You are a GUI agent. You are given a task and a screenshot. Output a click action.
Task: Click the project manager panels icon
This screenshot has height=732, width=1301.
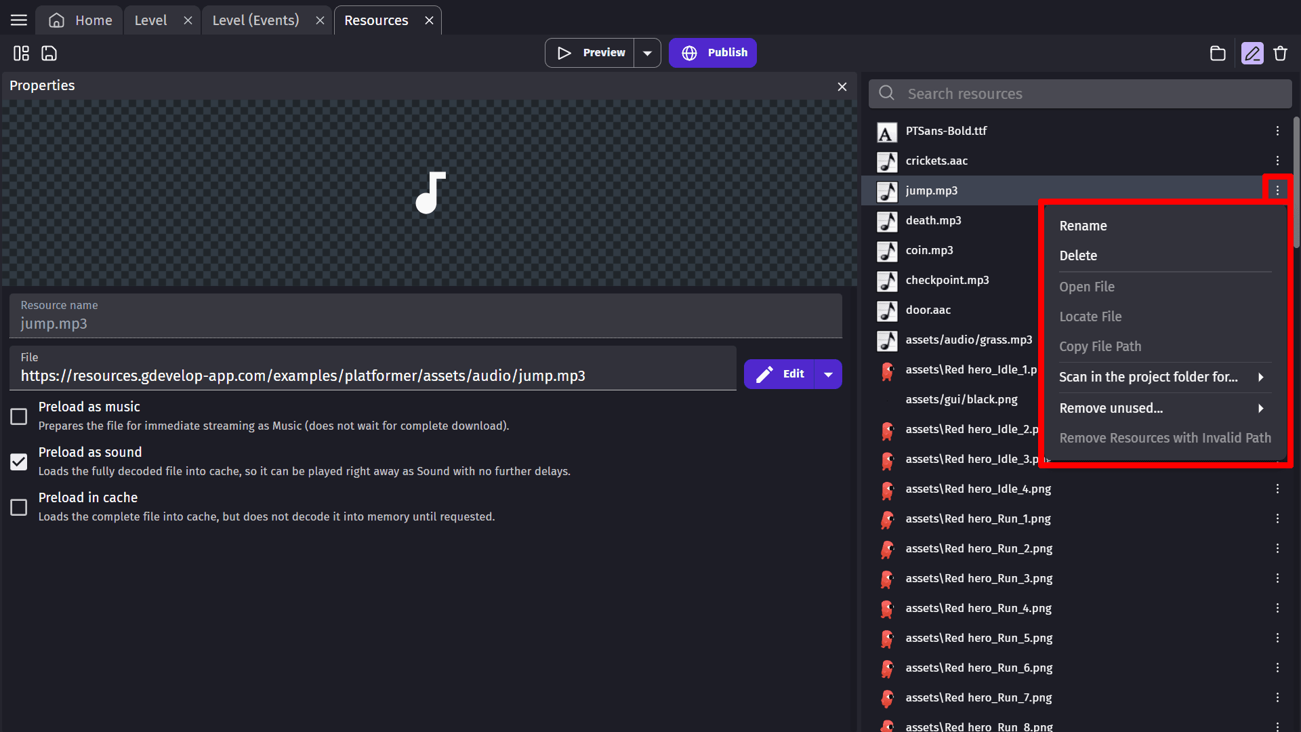[x=21, y=53]
